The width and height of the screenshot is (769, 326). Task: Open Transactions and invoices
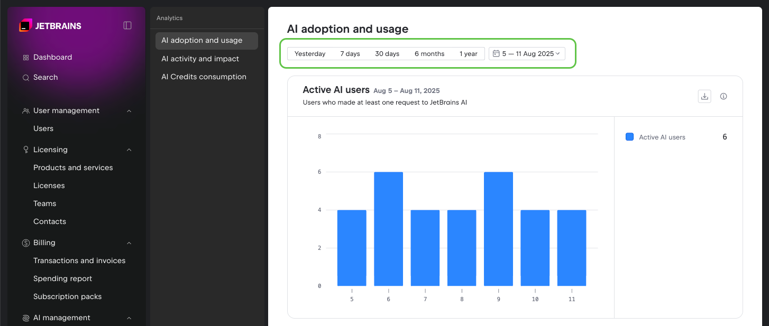click(x=79, y=260)
